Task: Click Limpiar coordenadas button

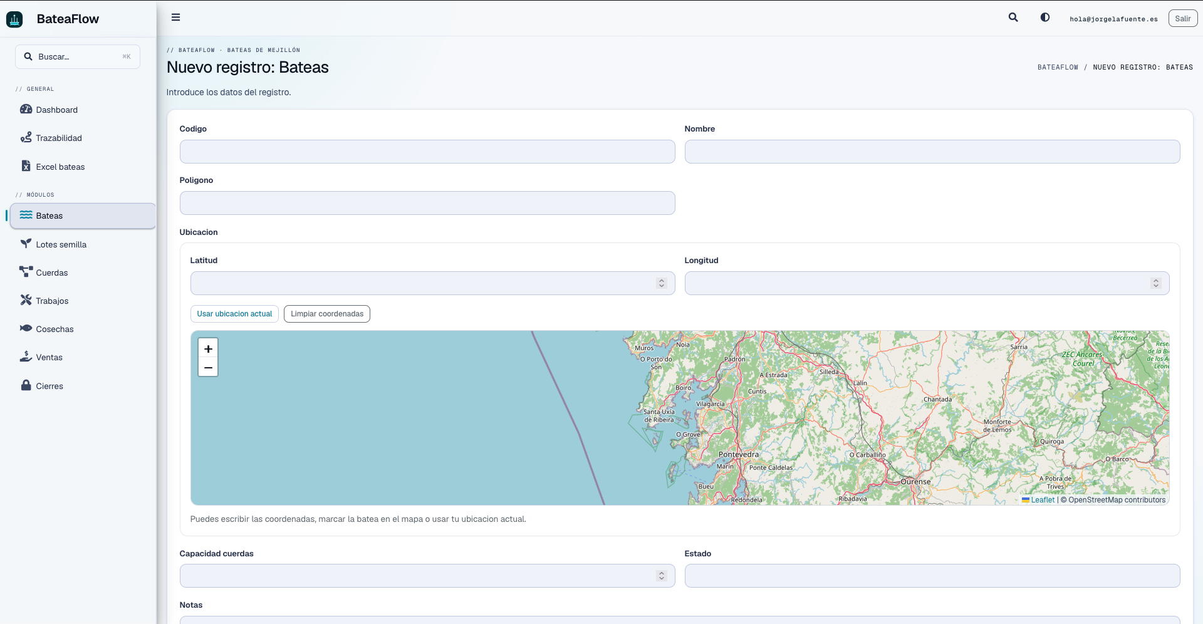Action: (327, 314)
